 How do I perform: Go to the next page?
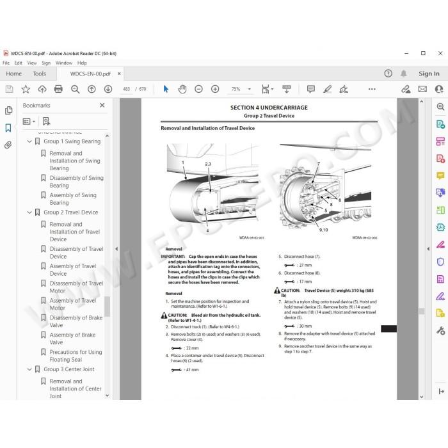coord(108,90)
